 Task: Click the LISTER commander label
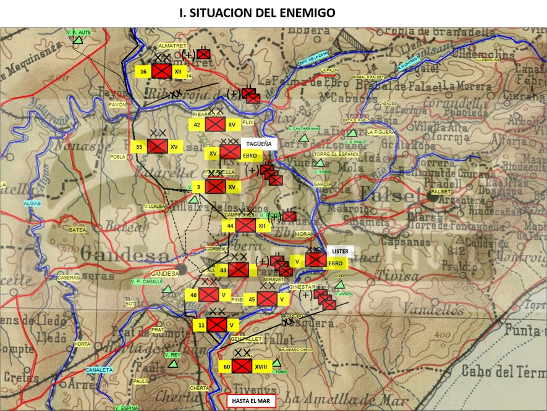340,251
